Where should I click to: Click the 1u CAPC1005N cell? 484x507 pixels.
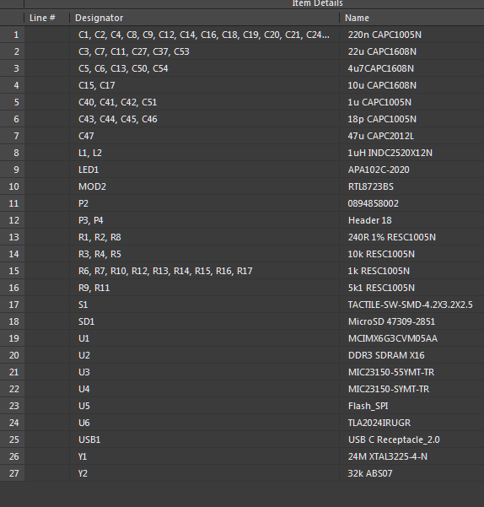click(x=412, y=102)
